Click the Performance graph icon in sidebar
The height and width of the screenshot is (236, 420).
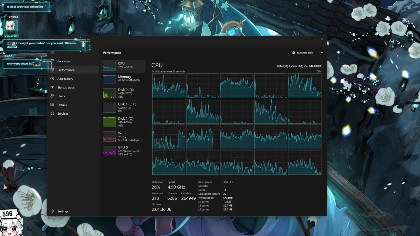click(52, 70)
